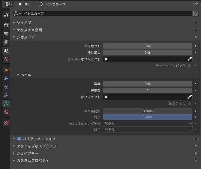Image resolution: width=201 pixels, height=169 pixels.
Task: Click the animate dot beside 押し出し
Action: 196,53
